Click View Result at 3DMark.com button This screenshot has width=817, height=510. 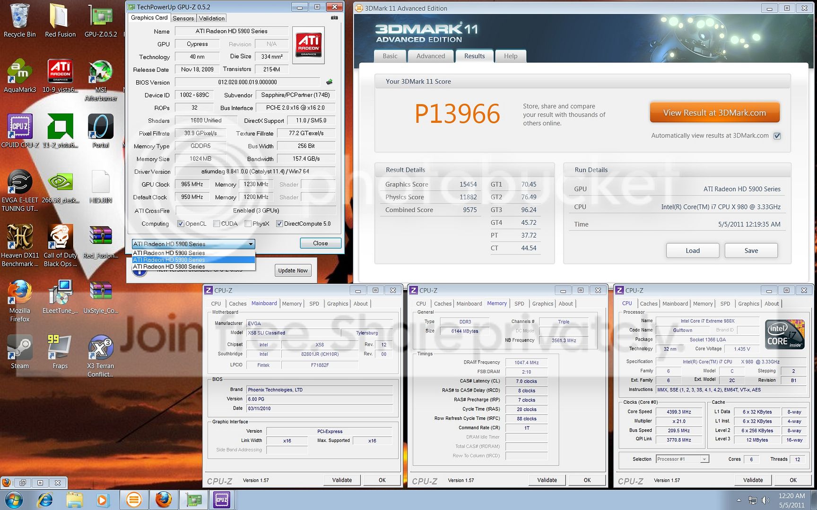(x=714, y=113)
